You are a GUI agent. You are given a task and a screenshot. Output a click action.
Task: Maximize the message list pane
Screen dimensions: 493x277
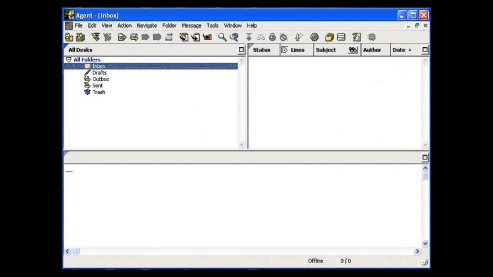point(425,50)
